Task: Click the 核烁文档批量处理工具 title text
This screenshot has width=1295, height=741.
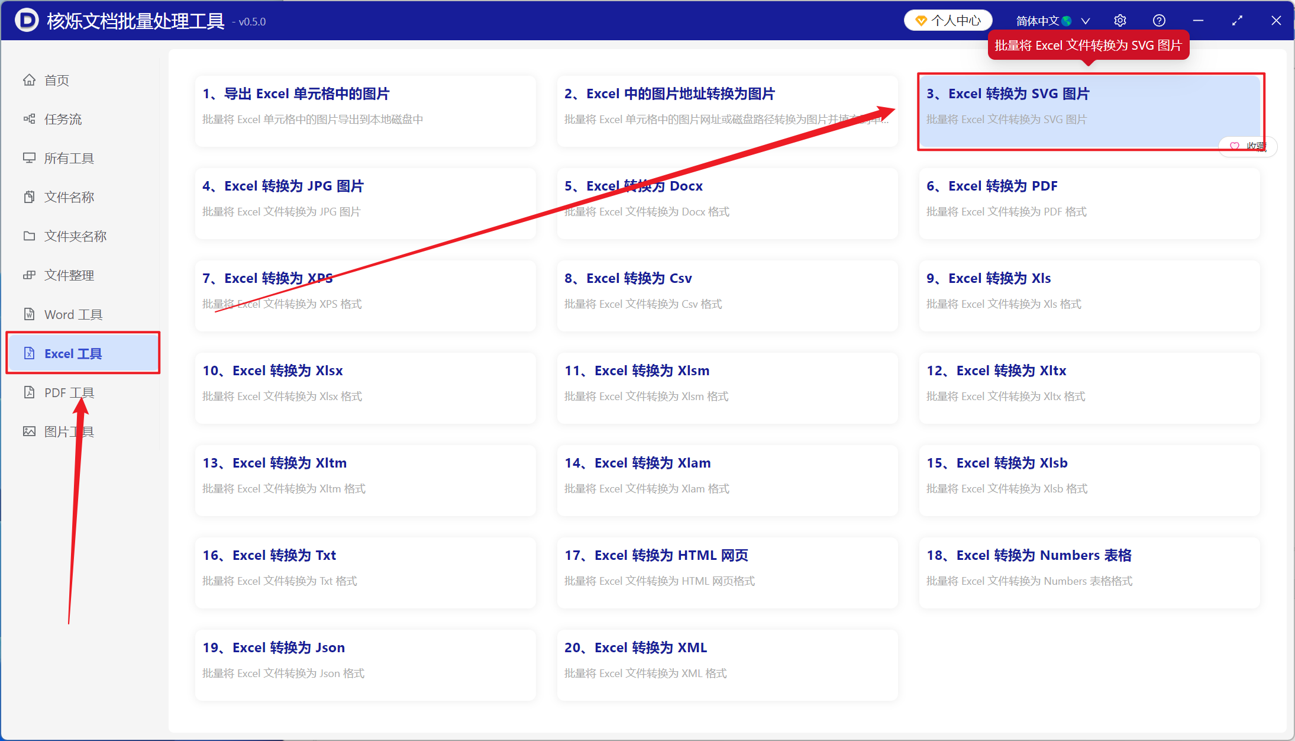Action: click(x=135, y=21)
